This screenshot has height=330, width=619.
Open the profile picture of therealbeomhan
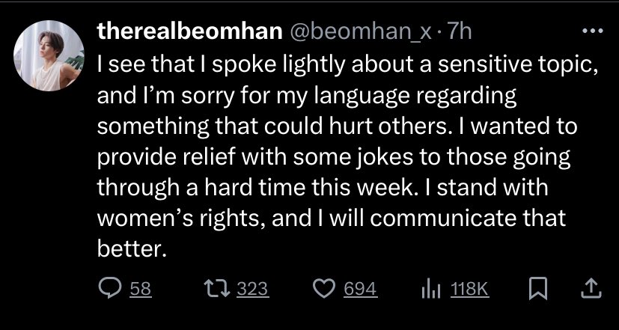click(49, 55)
